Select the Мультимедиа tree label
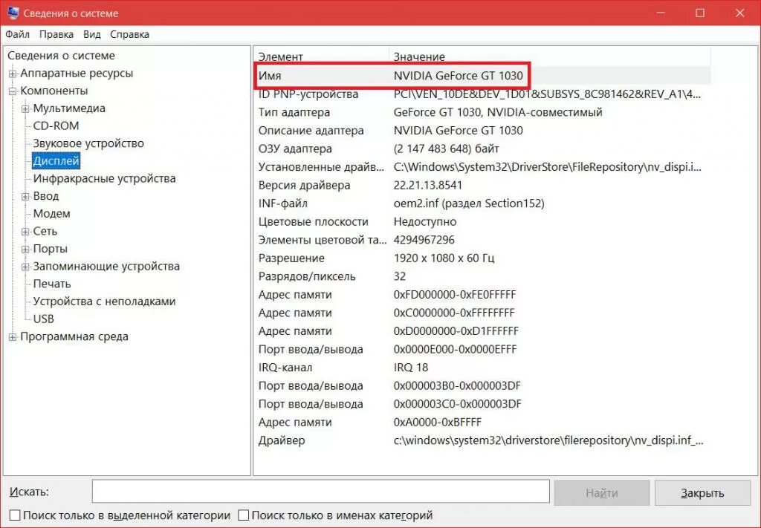The height and width of the screenshot is (528, 761). point(69,108)
